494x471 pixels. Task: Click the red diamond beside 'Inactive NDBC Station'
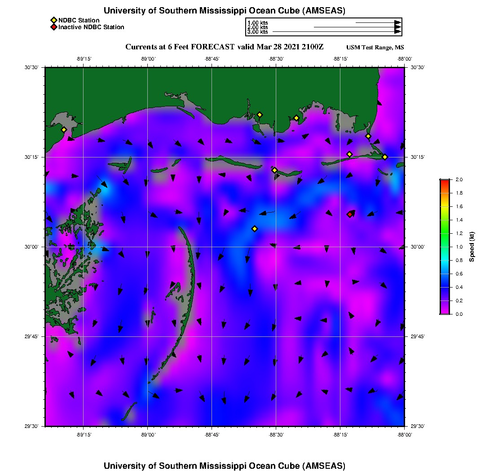[x=54, y=27]
